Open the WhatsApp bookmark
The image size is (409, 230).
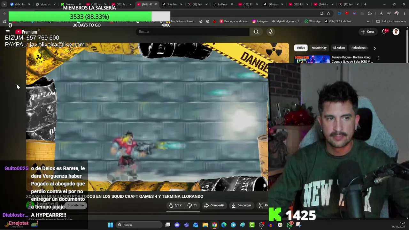tap(313, 21)
